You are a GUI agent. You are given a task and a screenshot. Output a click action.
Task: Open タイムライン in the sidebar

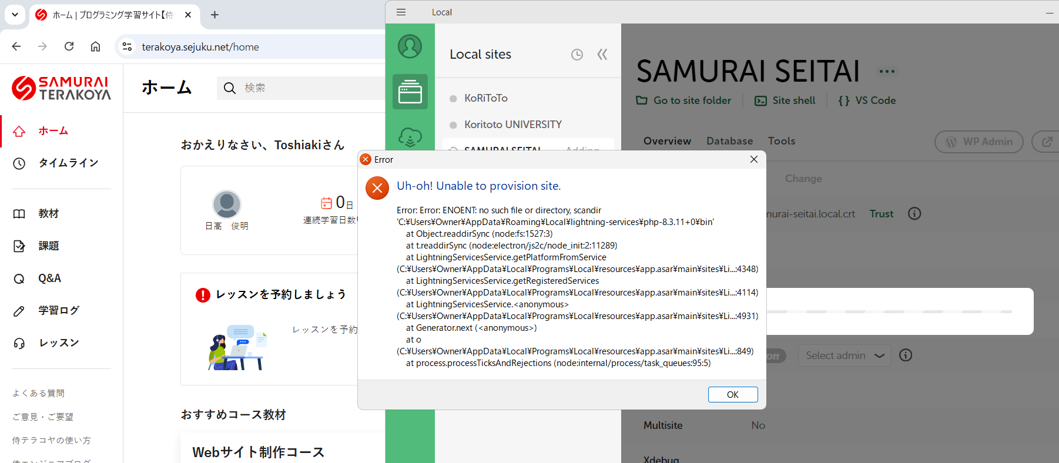coord(68,163)
